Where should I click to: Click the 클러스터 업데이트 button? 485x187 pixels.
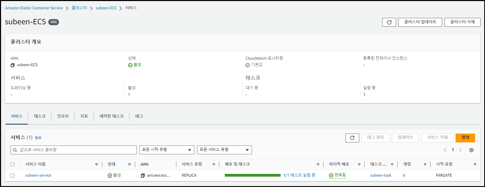pyautogui.click(x=420, y=22)
